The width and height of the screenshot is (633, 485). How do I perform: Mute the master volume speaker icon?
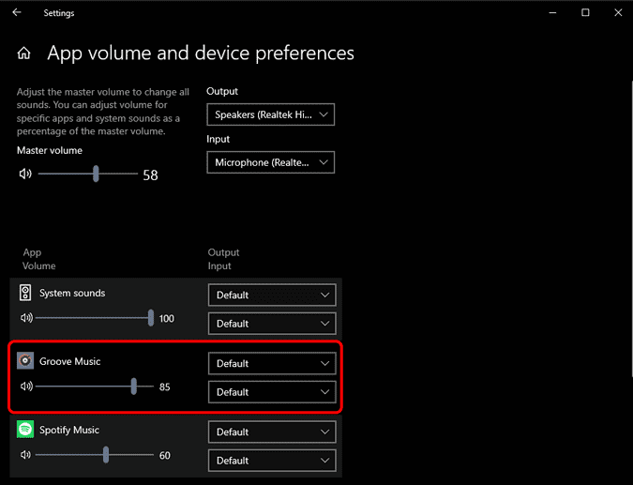pos(25,174)
